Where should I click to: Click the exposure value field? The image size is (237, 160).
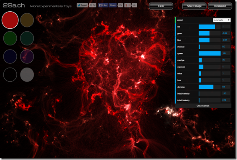click(226, 67)
